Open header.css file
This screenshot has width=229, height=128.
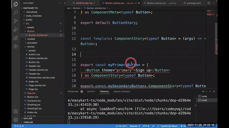point(42,66)
